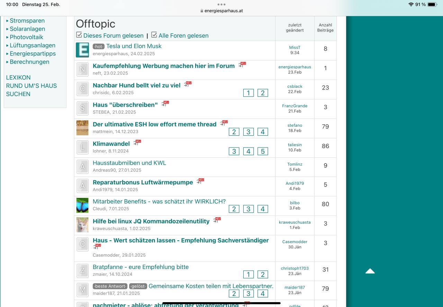This screenshot has height=307, width=443.
Task: Open the Lüftungsanlagen sidebar category
Action: (32, 45)
